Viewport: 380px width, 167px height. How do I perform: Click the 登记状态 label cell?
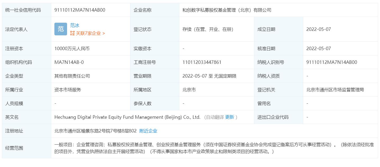coord(155,29)
